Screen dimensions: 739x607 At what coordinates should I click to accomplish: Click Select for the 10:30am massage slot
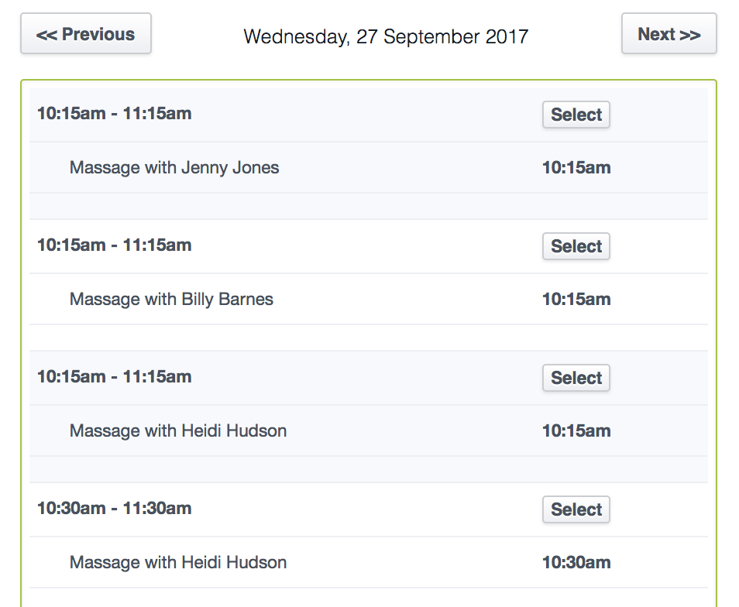pyautogui.click(x=576, y=509)
